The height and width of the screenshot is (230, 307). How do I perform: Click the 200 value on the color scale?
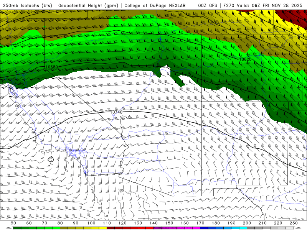247,223
